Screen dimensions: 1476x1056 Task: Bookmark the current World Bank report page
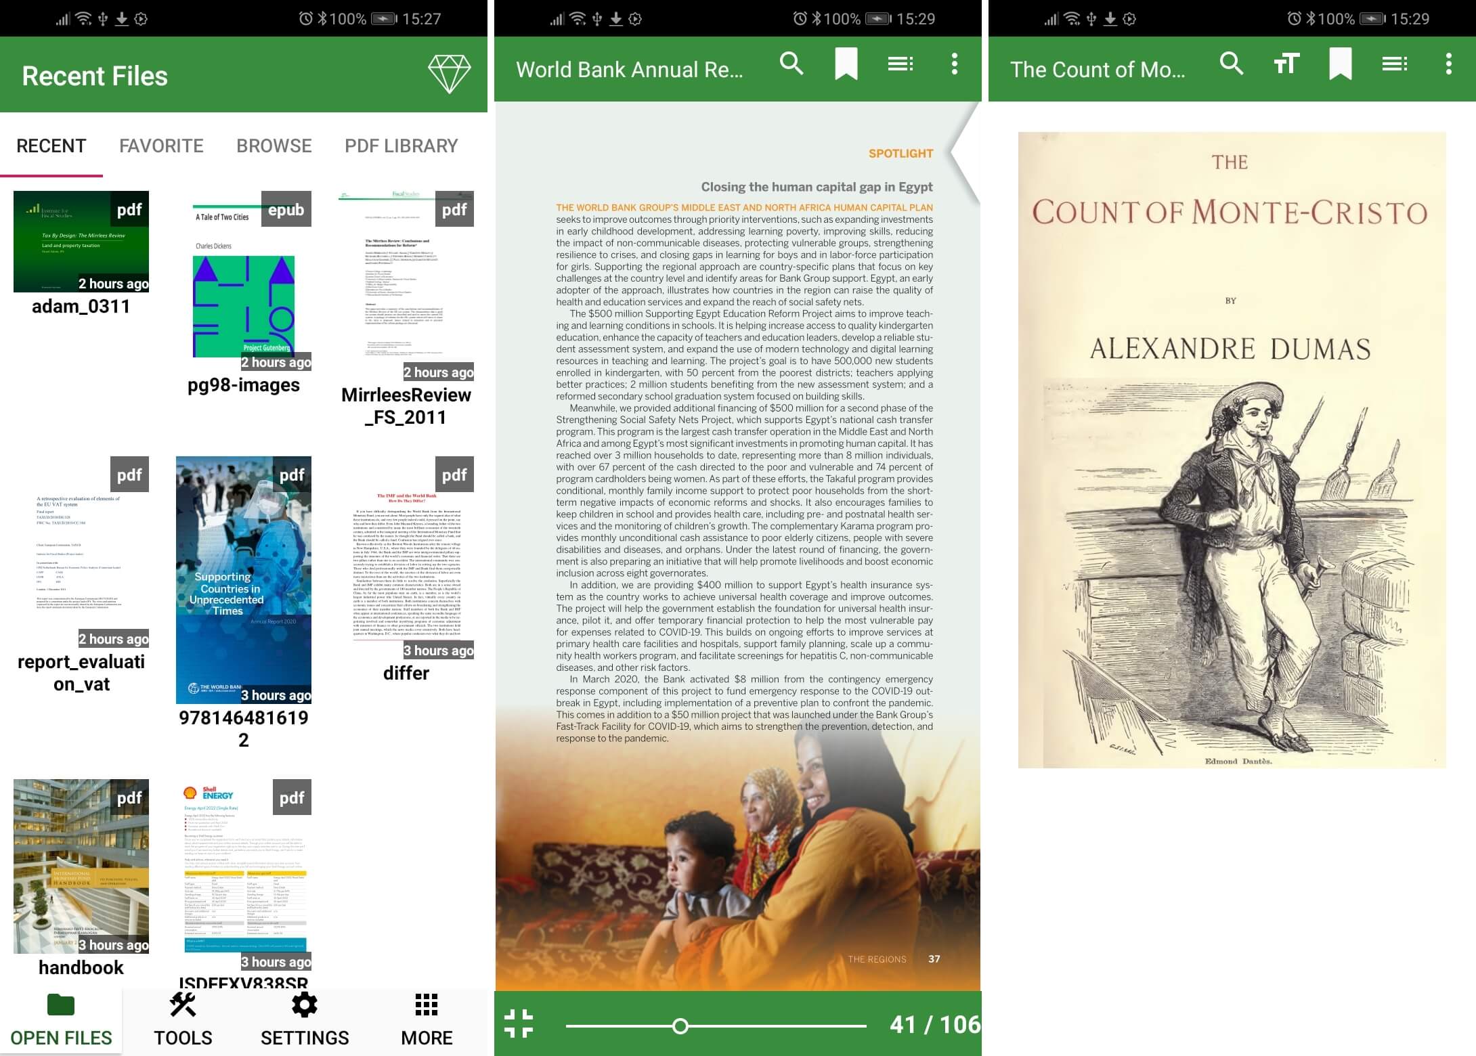[846, 64]
